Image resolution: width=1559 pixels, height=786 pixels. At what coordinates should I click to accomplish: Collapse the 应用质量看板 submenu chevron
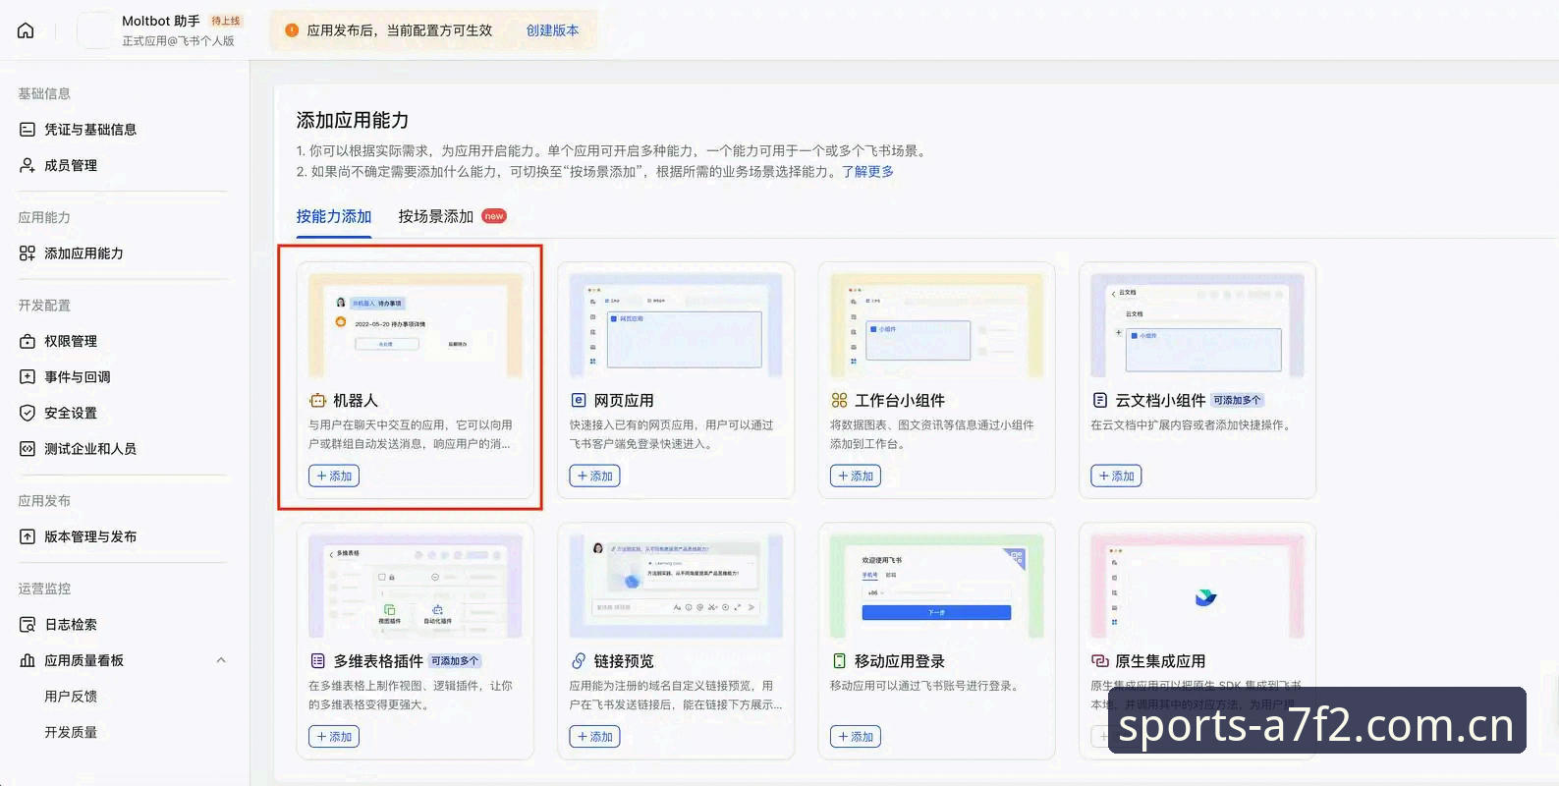221,660
